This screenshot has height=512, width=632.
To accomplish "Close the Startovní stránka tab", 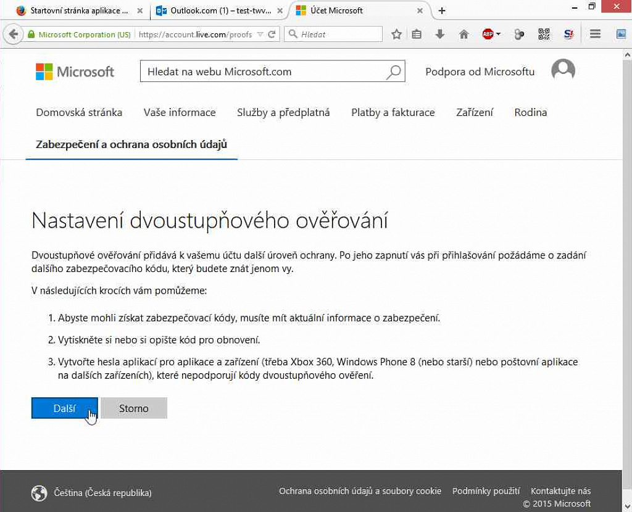I will tap(140, 11).
